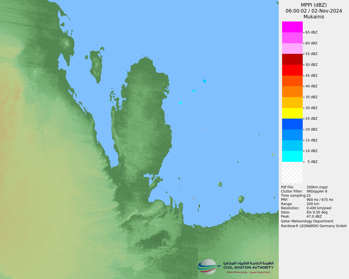The height and width of the screenshot is (279, 349).
Task: Click the Civil Aviation Authority globe logo
Action: pos(208,266)
